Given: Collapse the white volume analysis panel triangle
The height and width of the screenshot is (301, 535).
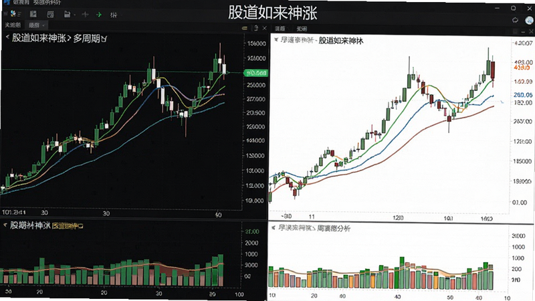Looking at the screenshot, I should (x=274, y=227).
